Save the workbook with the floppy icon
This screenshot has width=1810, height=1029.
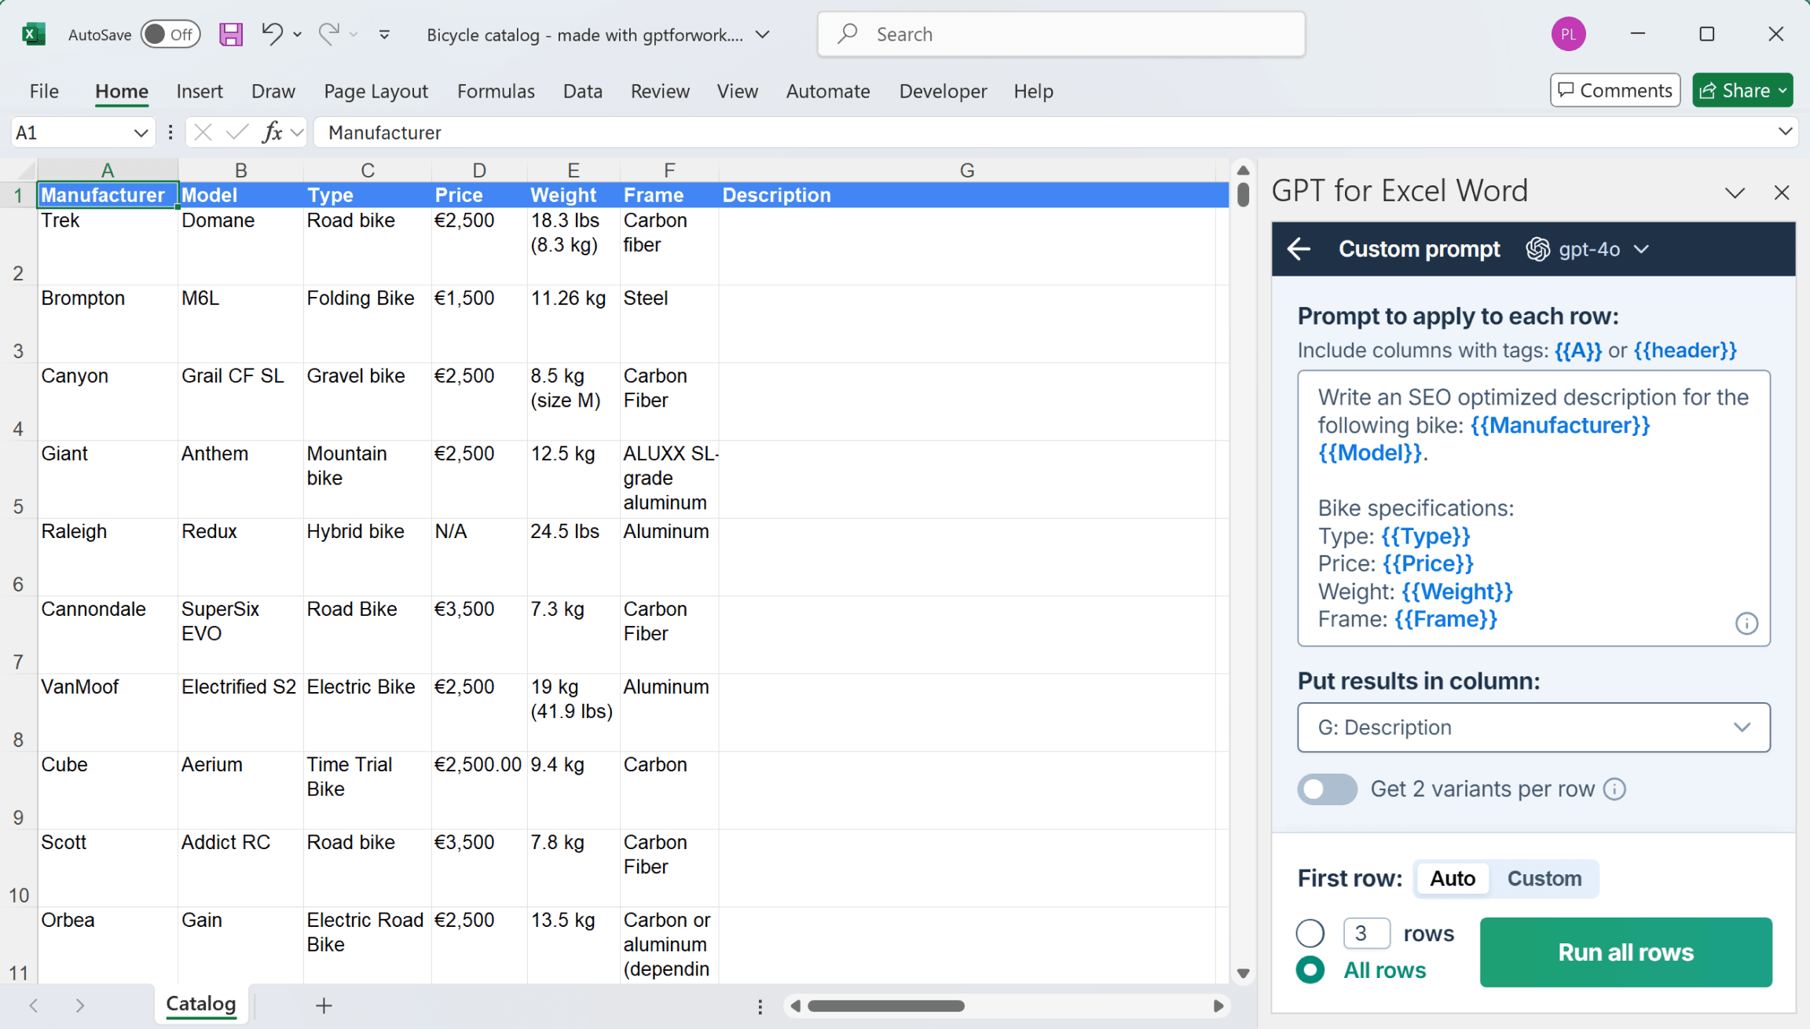[x=230, y=35]
